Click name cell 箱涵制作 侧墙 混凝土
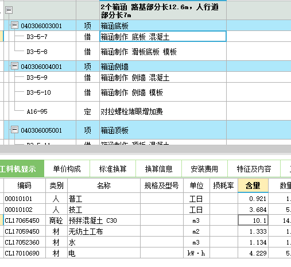 coord(163,78)
